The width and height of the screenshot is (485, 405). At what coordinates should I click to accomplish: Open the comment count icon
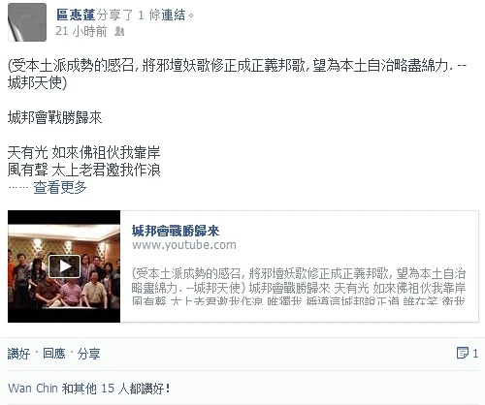[463, 353]
